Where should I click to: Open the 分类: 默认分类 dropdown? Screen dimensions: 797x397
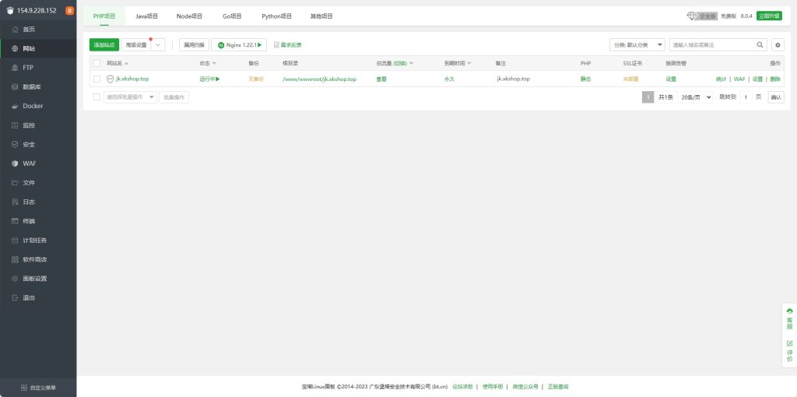(x=637, y=44)
